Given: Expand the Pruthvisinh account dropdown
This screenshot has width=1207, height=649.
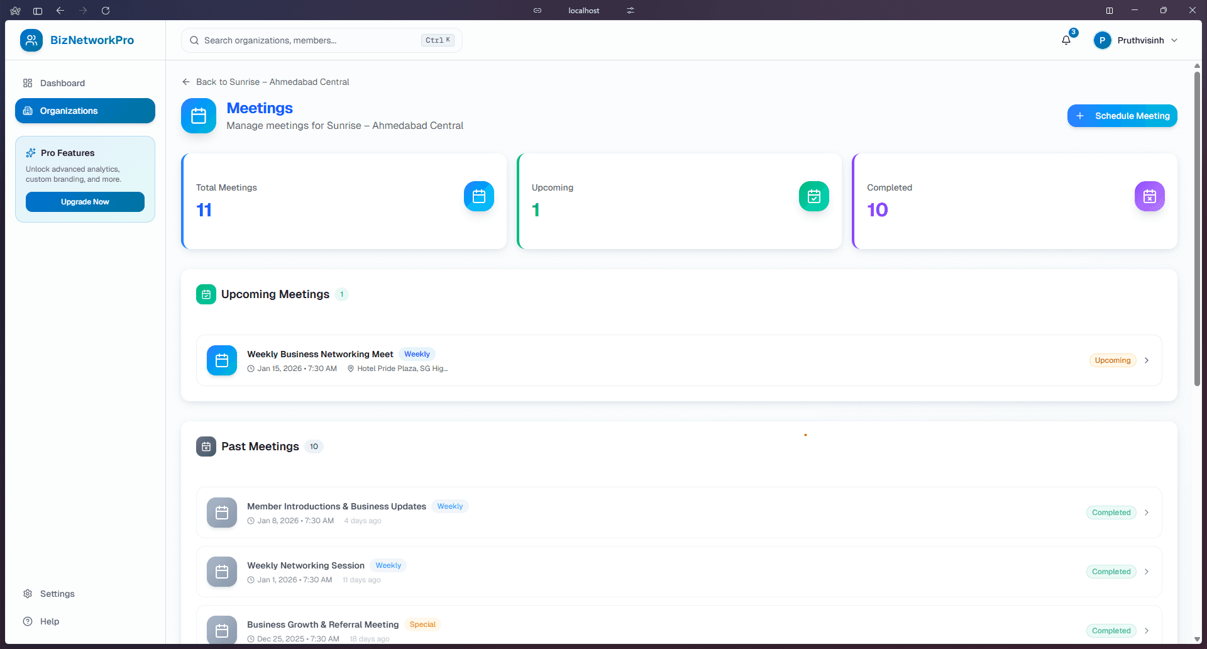Looking at the screenshot, I should (x=1135, y=40).
